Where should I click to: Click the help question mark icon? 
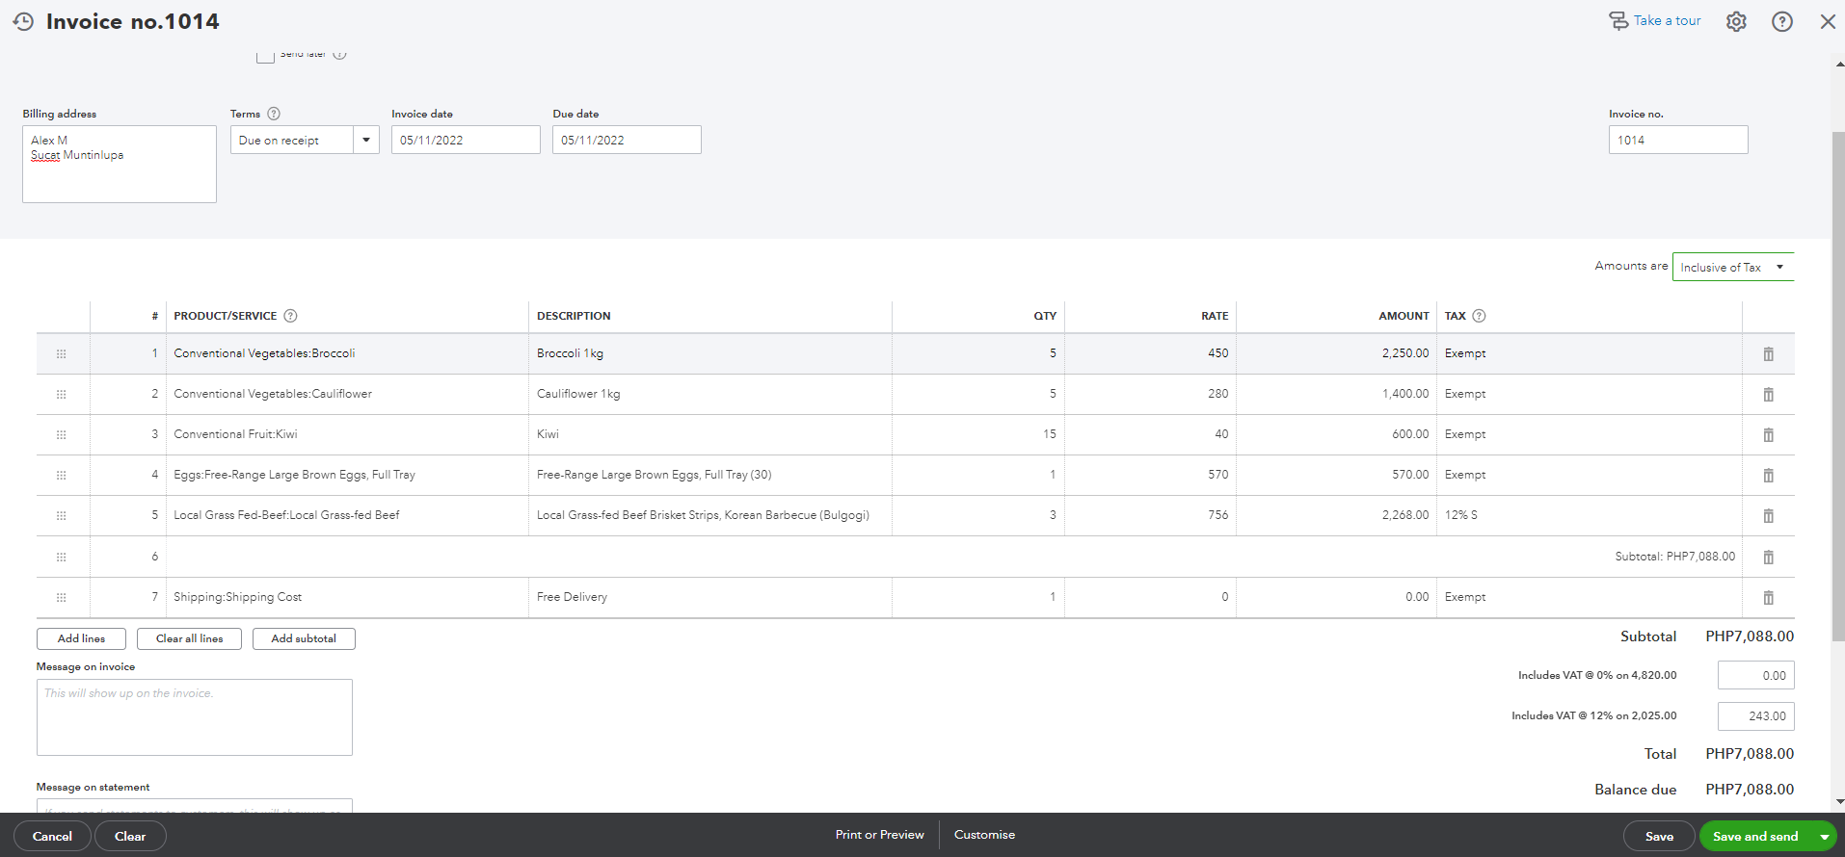pos(1782,21)
